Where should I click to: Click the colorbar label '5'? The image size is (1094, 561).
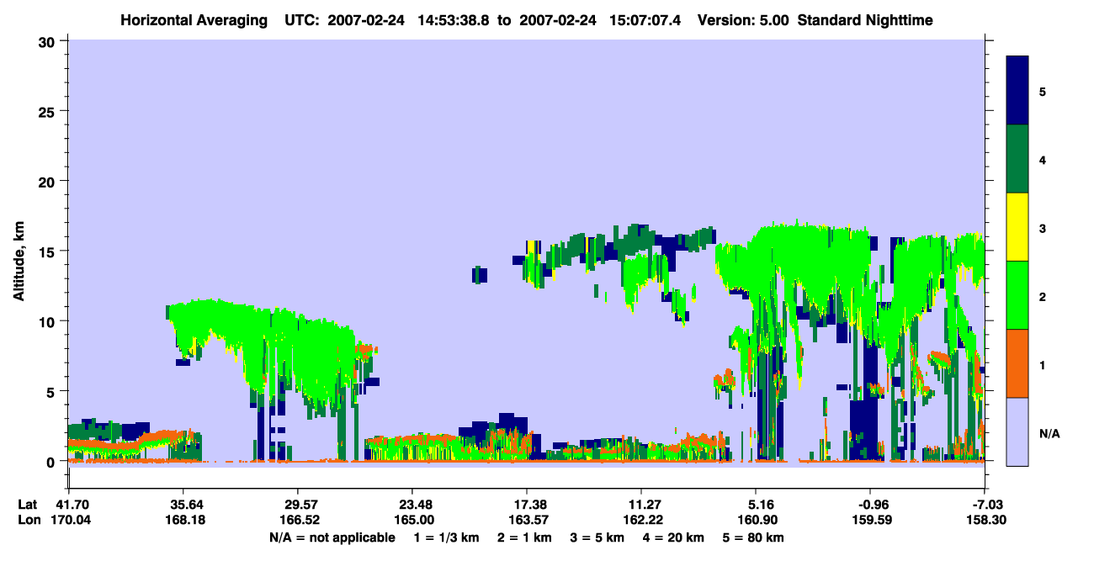click(1043, 91)
